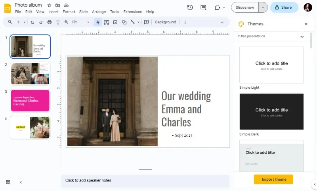Image resolution: width=317 pixels, height=191 pixels.
Task: Click the 'Our wedding Emma and Charles' title text
Action: click(x=186, y=109)
